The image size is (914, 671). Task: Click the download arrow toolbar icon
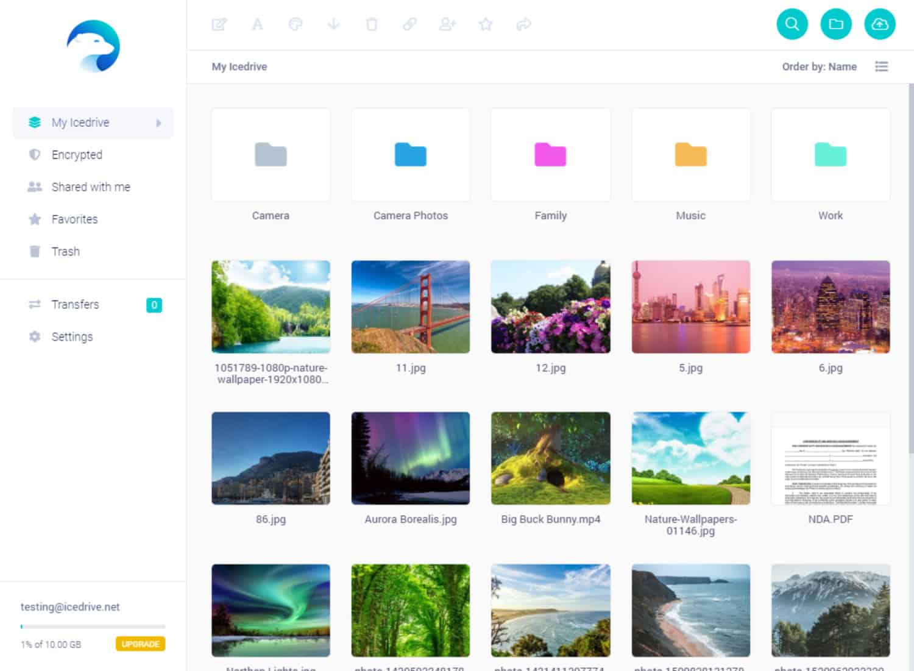pos(333,24)
